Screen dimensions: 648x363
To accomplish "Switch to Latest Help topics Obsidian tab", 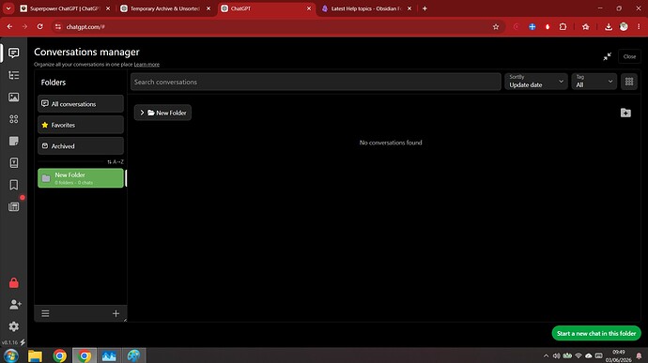I will click(366, 8).
